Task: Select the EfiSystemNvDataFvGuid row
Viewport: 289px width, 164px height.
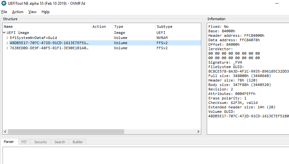Action: (101, 38)
